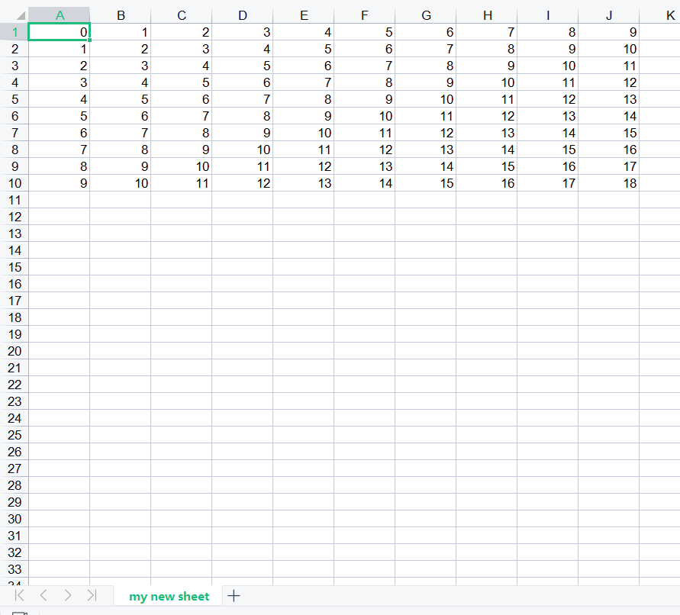680x615 pixels.
Task: Click cell H4 containing 10
Action: (x=487, y=82)
